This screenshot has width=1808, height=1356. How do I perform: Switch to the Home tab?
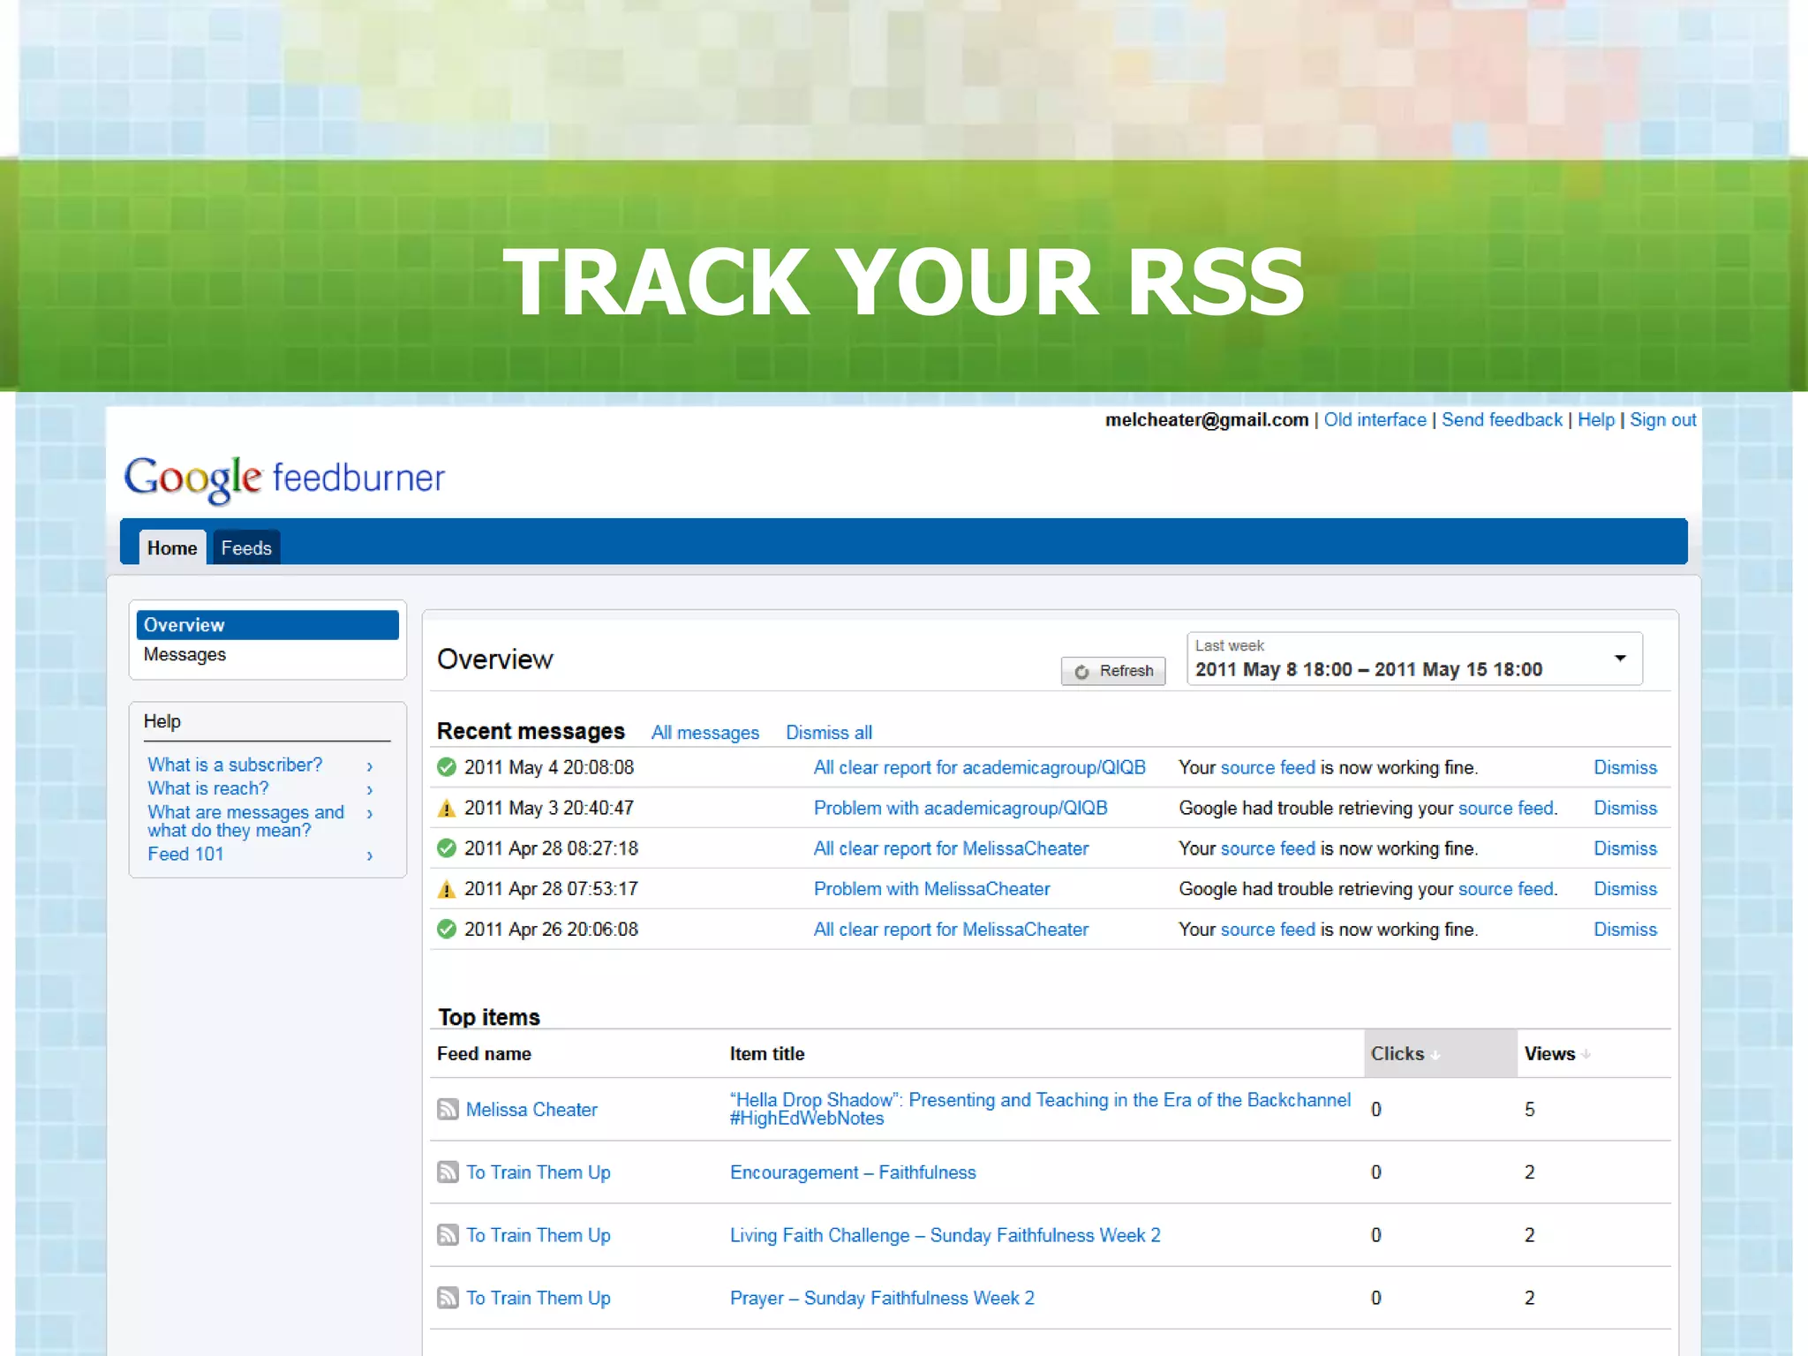click(x=172, y=547)
